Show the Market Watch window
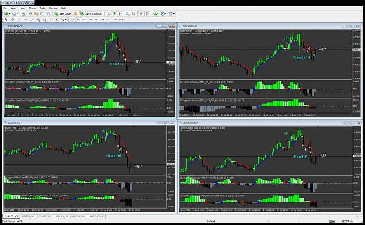This screenshot has height=225, width=365. (x=24, y=14)
